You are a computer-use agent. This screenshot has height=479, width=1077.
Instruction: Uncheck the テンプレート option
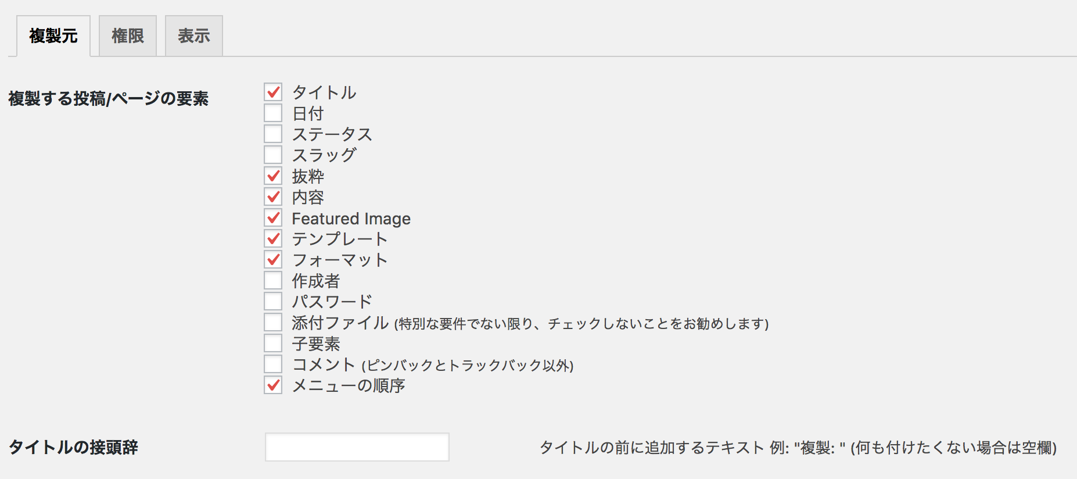click(x=273, y=238)
